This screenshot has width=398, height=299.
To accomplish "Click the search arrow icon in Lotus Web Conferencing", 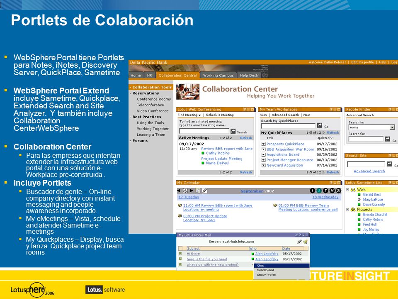I will point(233,131).
